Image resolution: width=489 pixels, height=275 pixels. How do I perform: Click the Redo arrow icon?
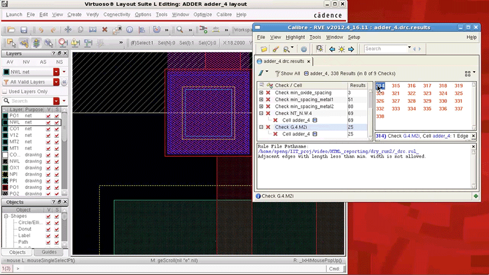[53, 30]
